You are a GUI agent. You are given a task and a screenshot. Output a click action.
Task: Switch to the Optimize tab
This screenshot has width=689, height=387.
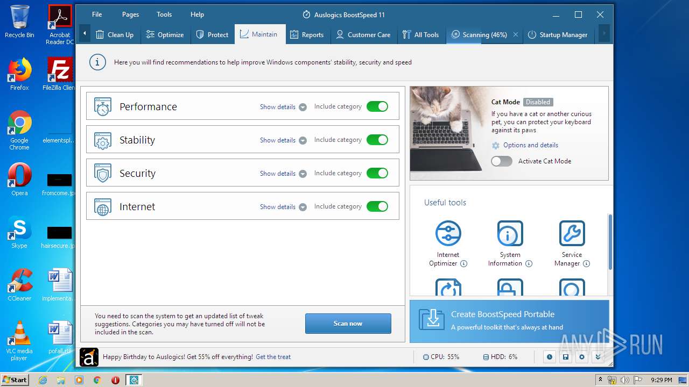(165, 34)
